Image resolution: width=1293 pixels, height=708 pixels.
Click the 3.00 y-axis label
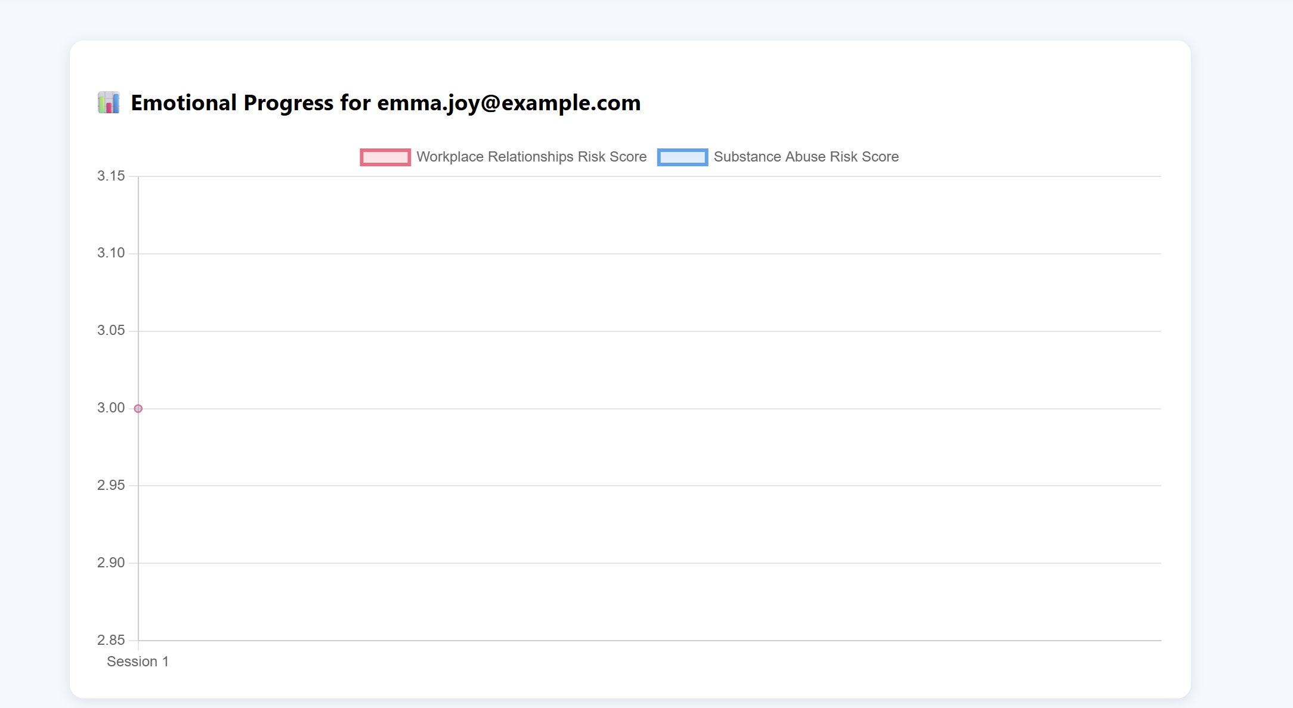(x=111, y=408)
